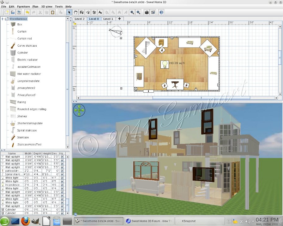Viewport: 283px width, 226px height.
Task: Open the Furniture menu
Action: pos(23,6)
